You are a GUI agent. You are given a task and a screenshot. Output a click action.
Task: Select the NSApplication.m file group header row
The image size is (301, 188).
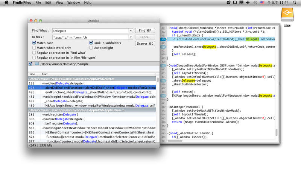pos(92,110)
